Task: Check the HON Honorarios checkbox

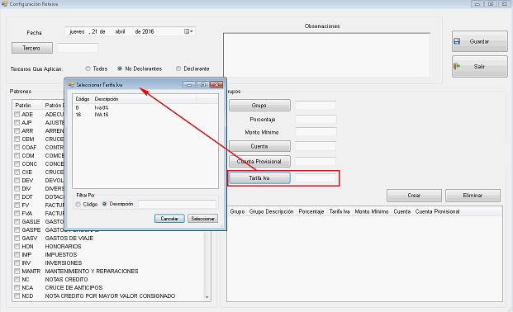Action: (x=17, y=246)
